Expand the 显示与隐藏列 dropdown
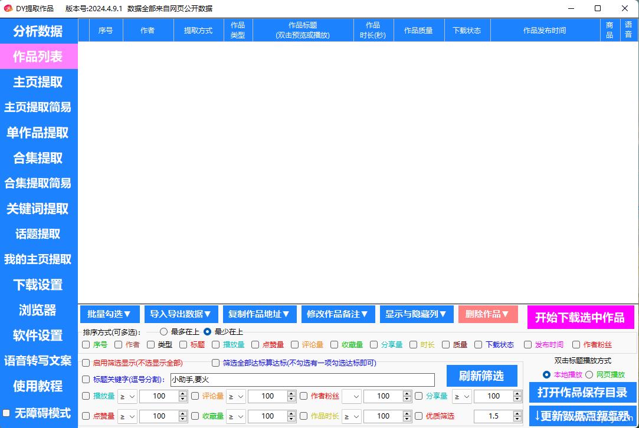Viewport: 639px width, 428px height. pos(417,314)
